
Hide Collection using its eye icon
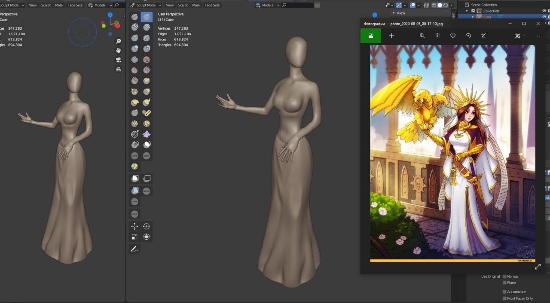click(544, 11)
